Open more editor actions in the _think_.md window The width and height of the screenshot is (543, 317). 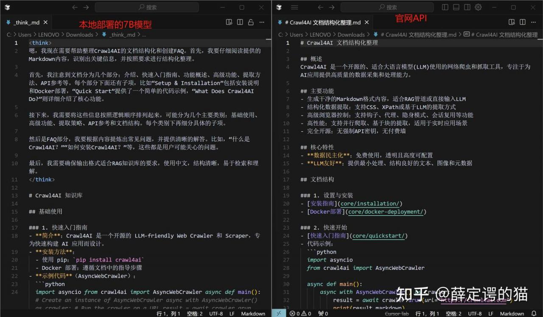click(x=262, y=22)
